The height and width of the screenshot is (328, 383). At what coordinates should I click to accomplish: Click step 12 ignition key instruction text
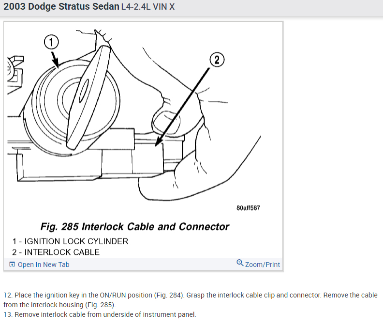coord(191,300)
